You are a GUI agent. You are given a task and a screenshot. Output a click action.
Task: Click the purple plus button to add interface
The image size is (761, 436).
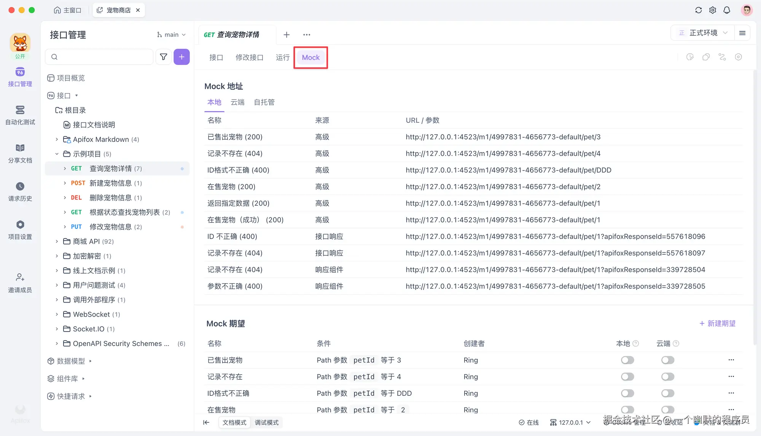181,57
